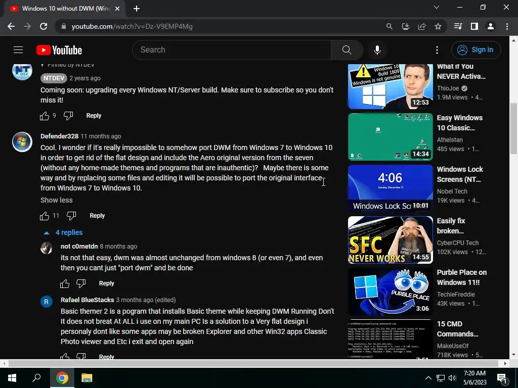
Task: Go to YouTube home via logo
Action: (x=59, y=50)
